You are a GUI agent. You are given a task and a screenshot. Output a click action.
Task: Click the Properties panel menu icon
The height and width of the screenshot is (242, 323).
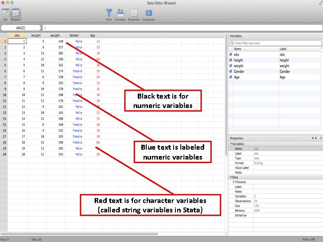coord(321,138)
